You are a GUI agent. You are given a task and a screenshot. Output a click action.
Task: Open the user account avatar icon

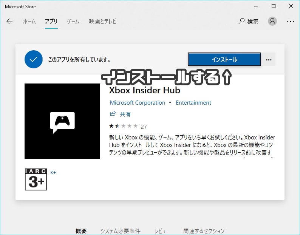(x=272, y=21)
